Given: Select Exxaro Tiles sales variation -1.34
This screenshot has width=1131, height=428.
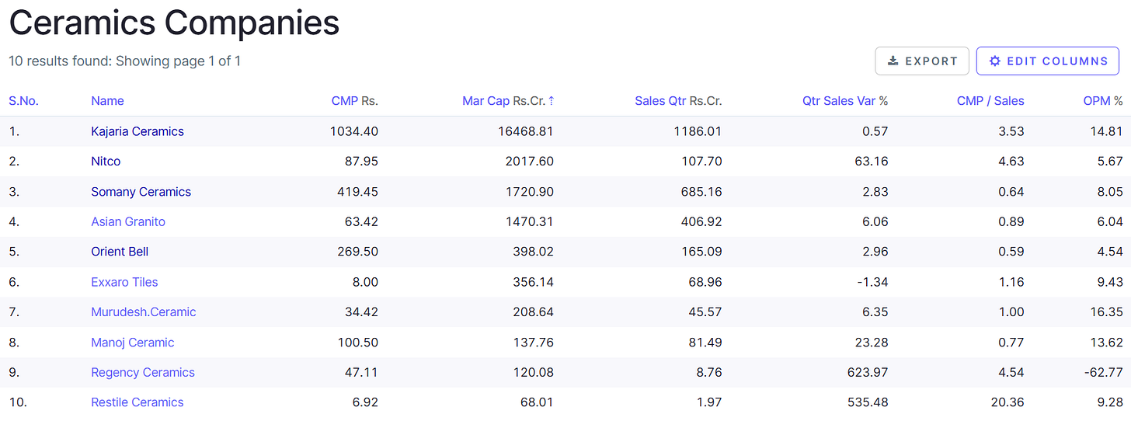Looking at the screenshot, I should tap(872, 282).
